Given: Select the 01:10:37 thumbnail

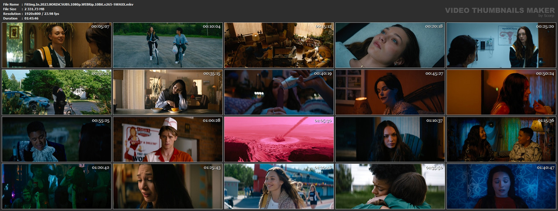Looking at the screenshot, I should point(390,139).
